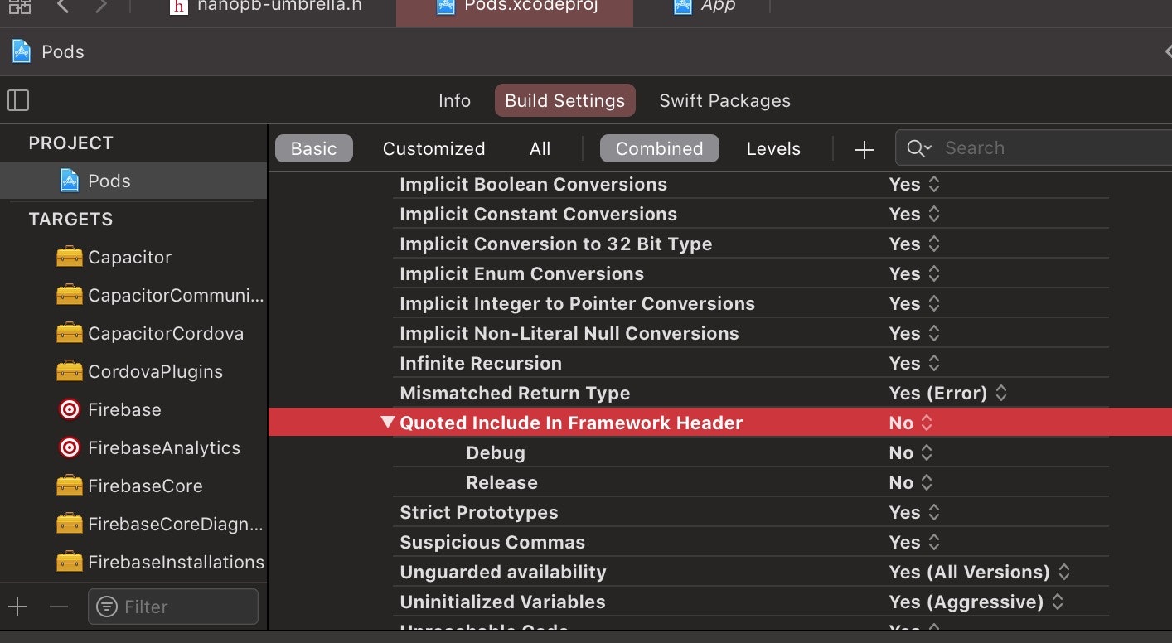The height and width of the screenshot is (643, 1172).
Task: Add a build setting with plus
Action: coord(864,149)
